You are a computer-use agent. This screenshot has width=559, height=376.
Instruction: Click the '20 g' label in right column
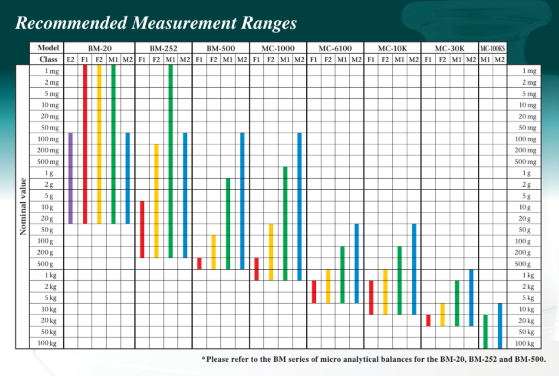(525, 219)
